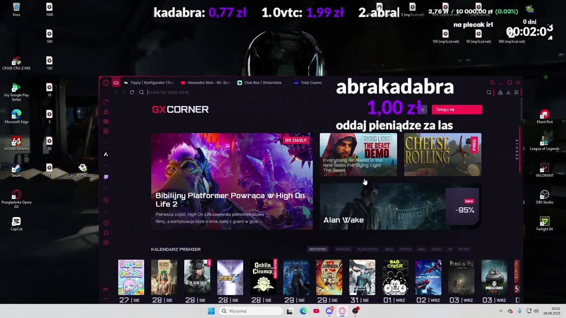Open the Opera GX main menu icon
The image size is (566, 318).
pyautogui.click(x=106, y=83)
